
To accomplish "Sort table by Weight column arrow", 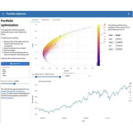I will click(122, 35).
